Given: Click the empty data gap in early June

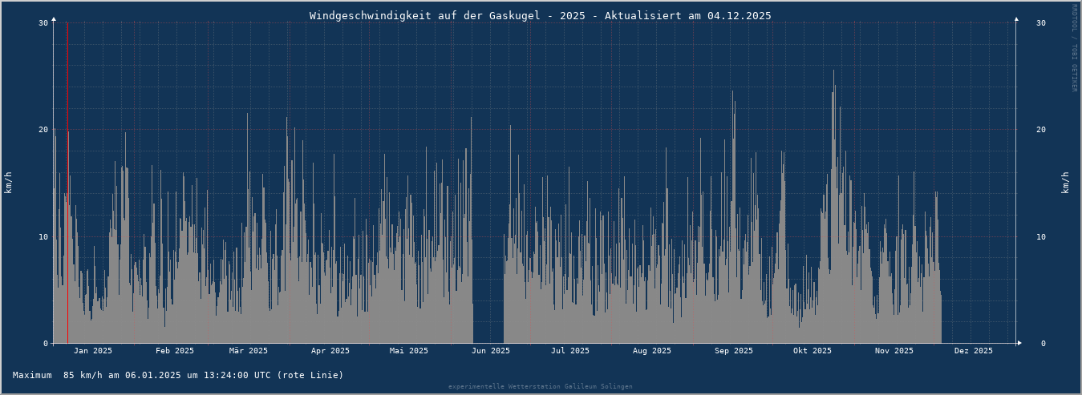Looking at the screenshot, I should pos(488,280).
